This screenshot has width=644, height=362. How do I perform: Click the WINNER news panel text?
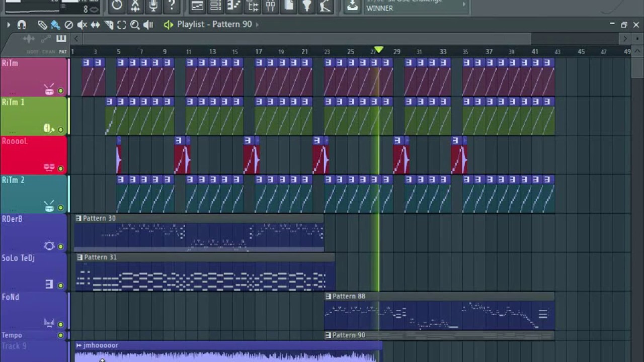(x=380, y=8)
